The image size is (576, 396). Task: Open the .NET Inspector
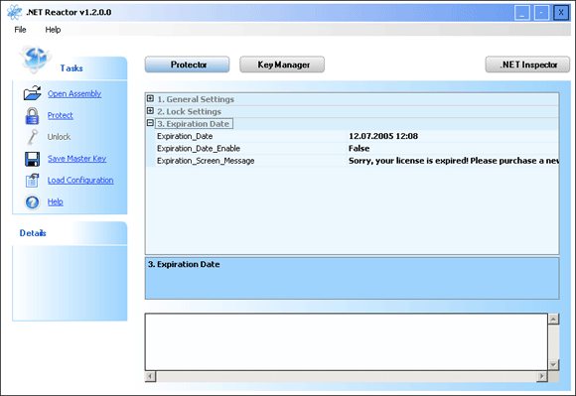pos(527,65)
